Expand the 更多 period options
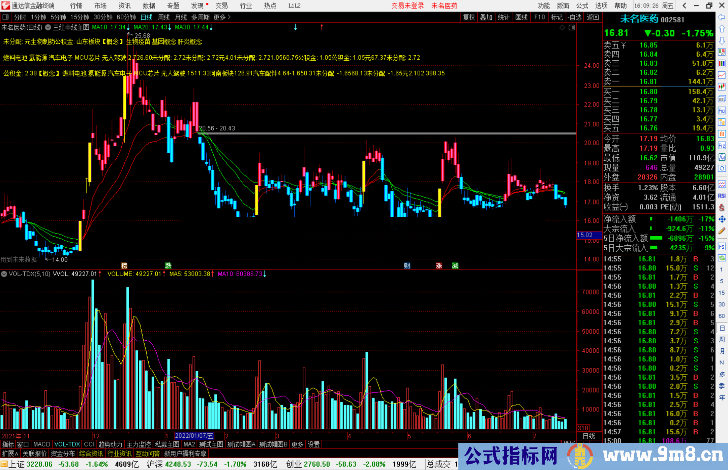The image size is (728, 470). click(x=222, y=17)
